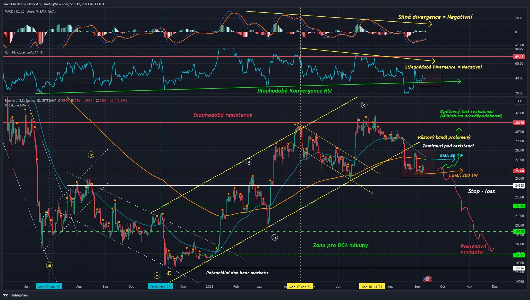
Task: Click the 'Fri 04 Nov '22' date marker
Action: (x=160, y=287)
